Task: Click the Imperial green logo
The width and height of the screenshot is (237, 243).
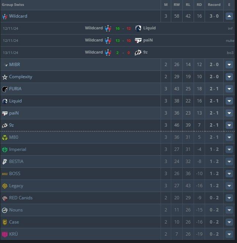Action: pos(5,149)
